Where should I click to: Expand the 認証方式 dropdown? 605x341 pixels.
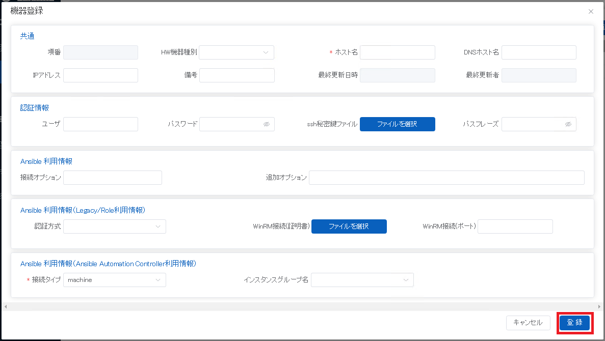pos(115,226)
